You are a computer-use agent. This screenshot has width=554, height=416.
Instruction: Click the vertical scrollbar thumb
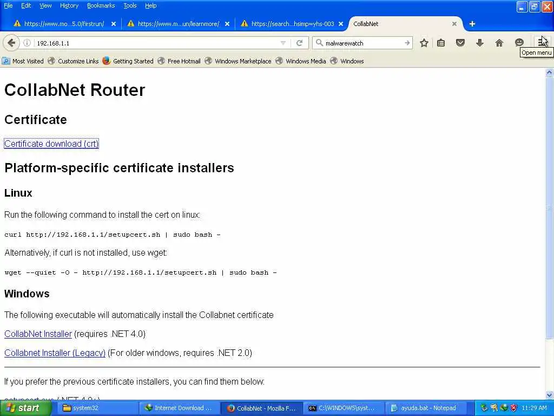549,208
